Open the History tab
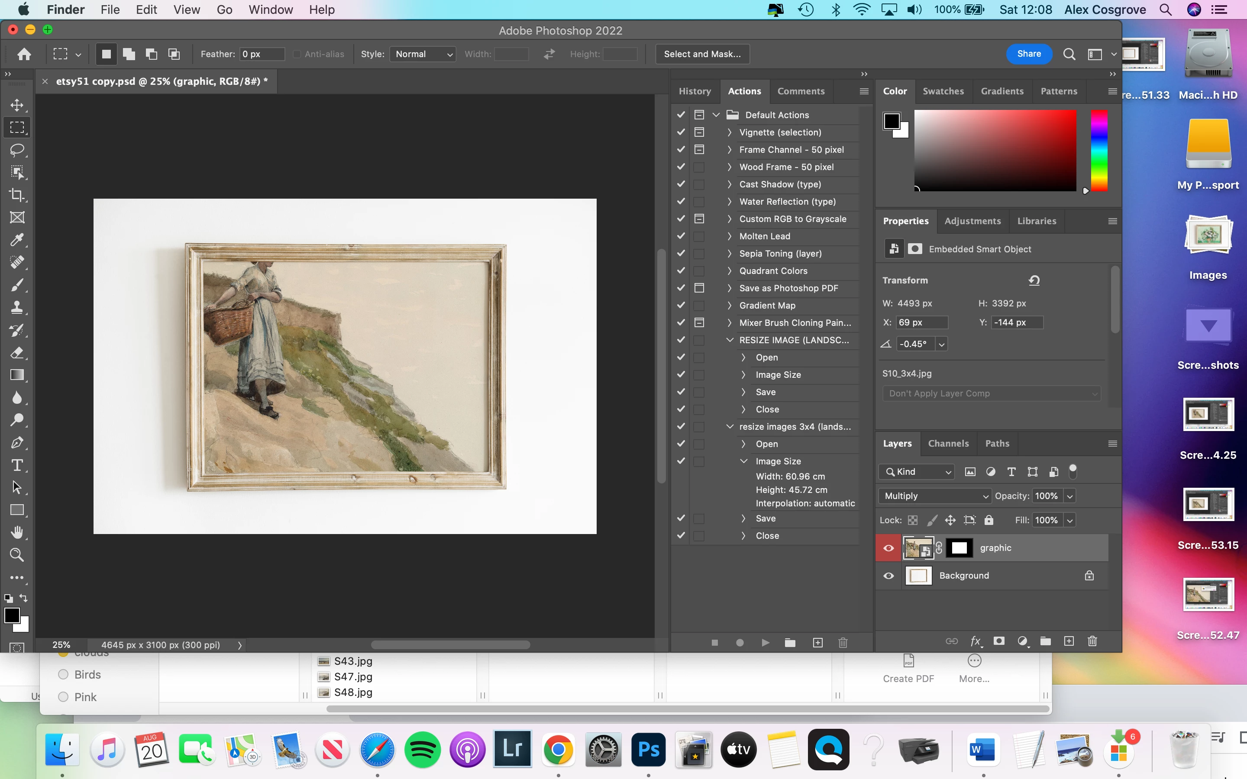 (695, 91)
